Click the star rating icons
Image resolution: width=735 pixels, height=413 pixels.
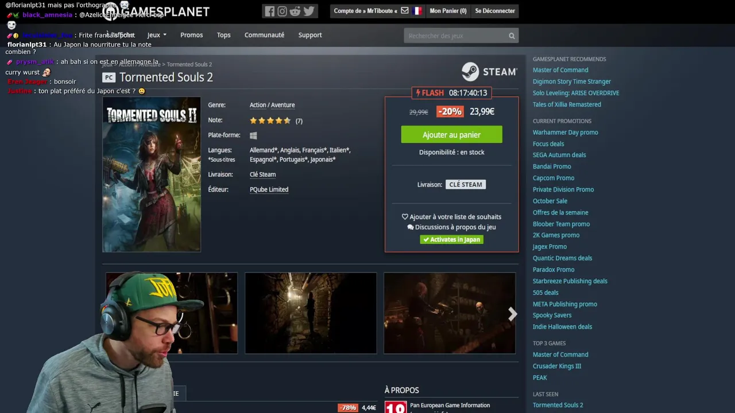(270, 120)
